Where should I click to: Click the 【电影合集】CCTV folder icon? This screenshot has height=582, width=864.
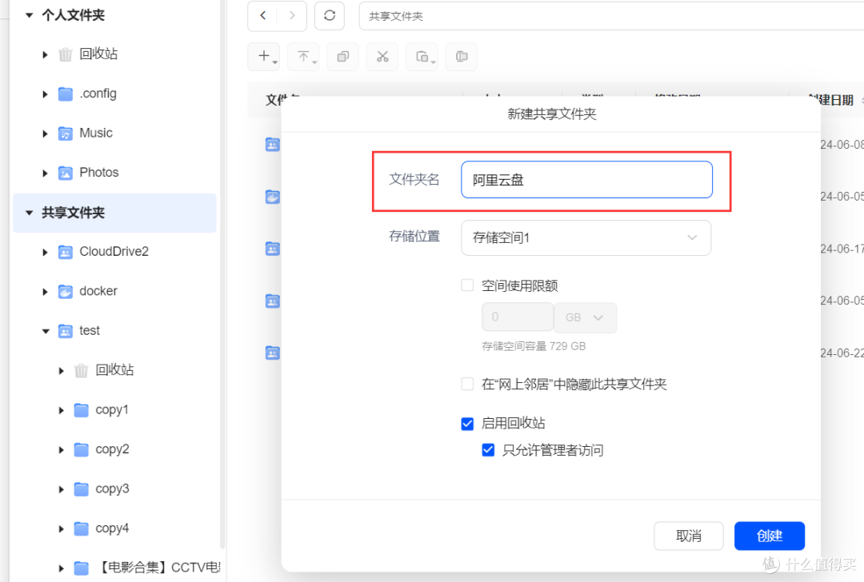[x=81, y=568]
